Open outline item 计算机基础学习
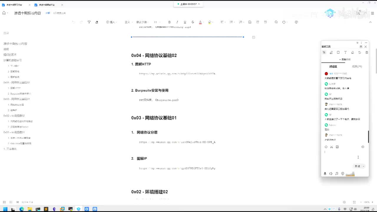The width and height of the screenshot is (377, 212). 12,60
